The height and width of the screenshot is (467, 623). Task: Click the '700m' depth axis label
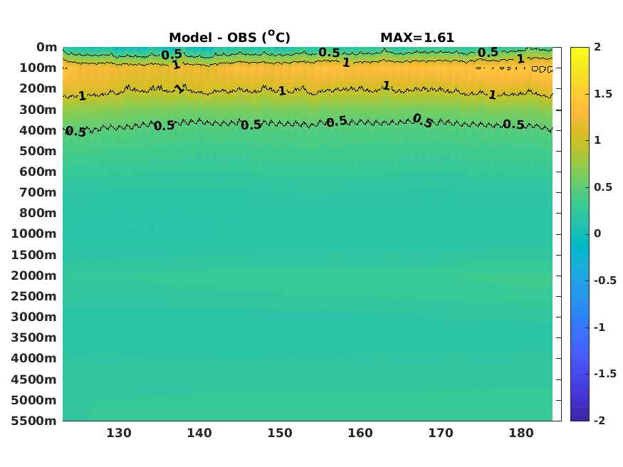point(38,193)
